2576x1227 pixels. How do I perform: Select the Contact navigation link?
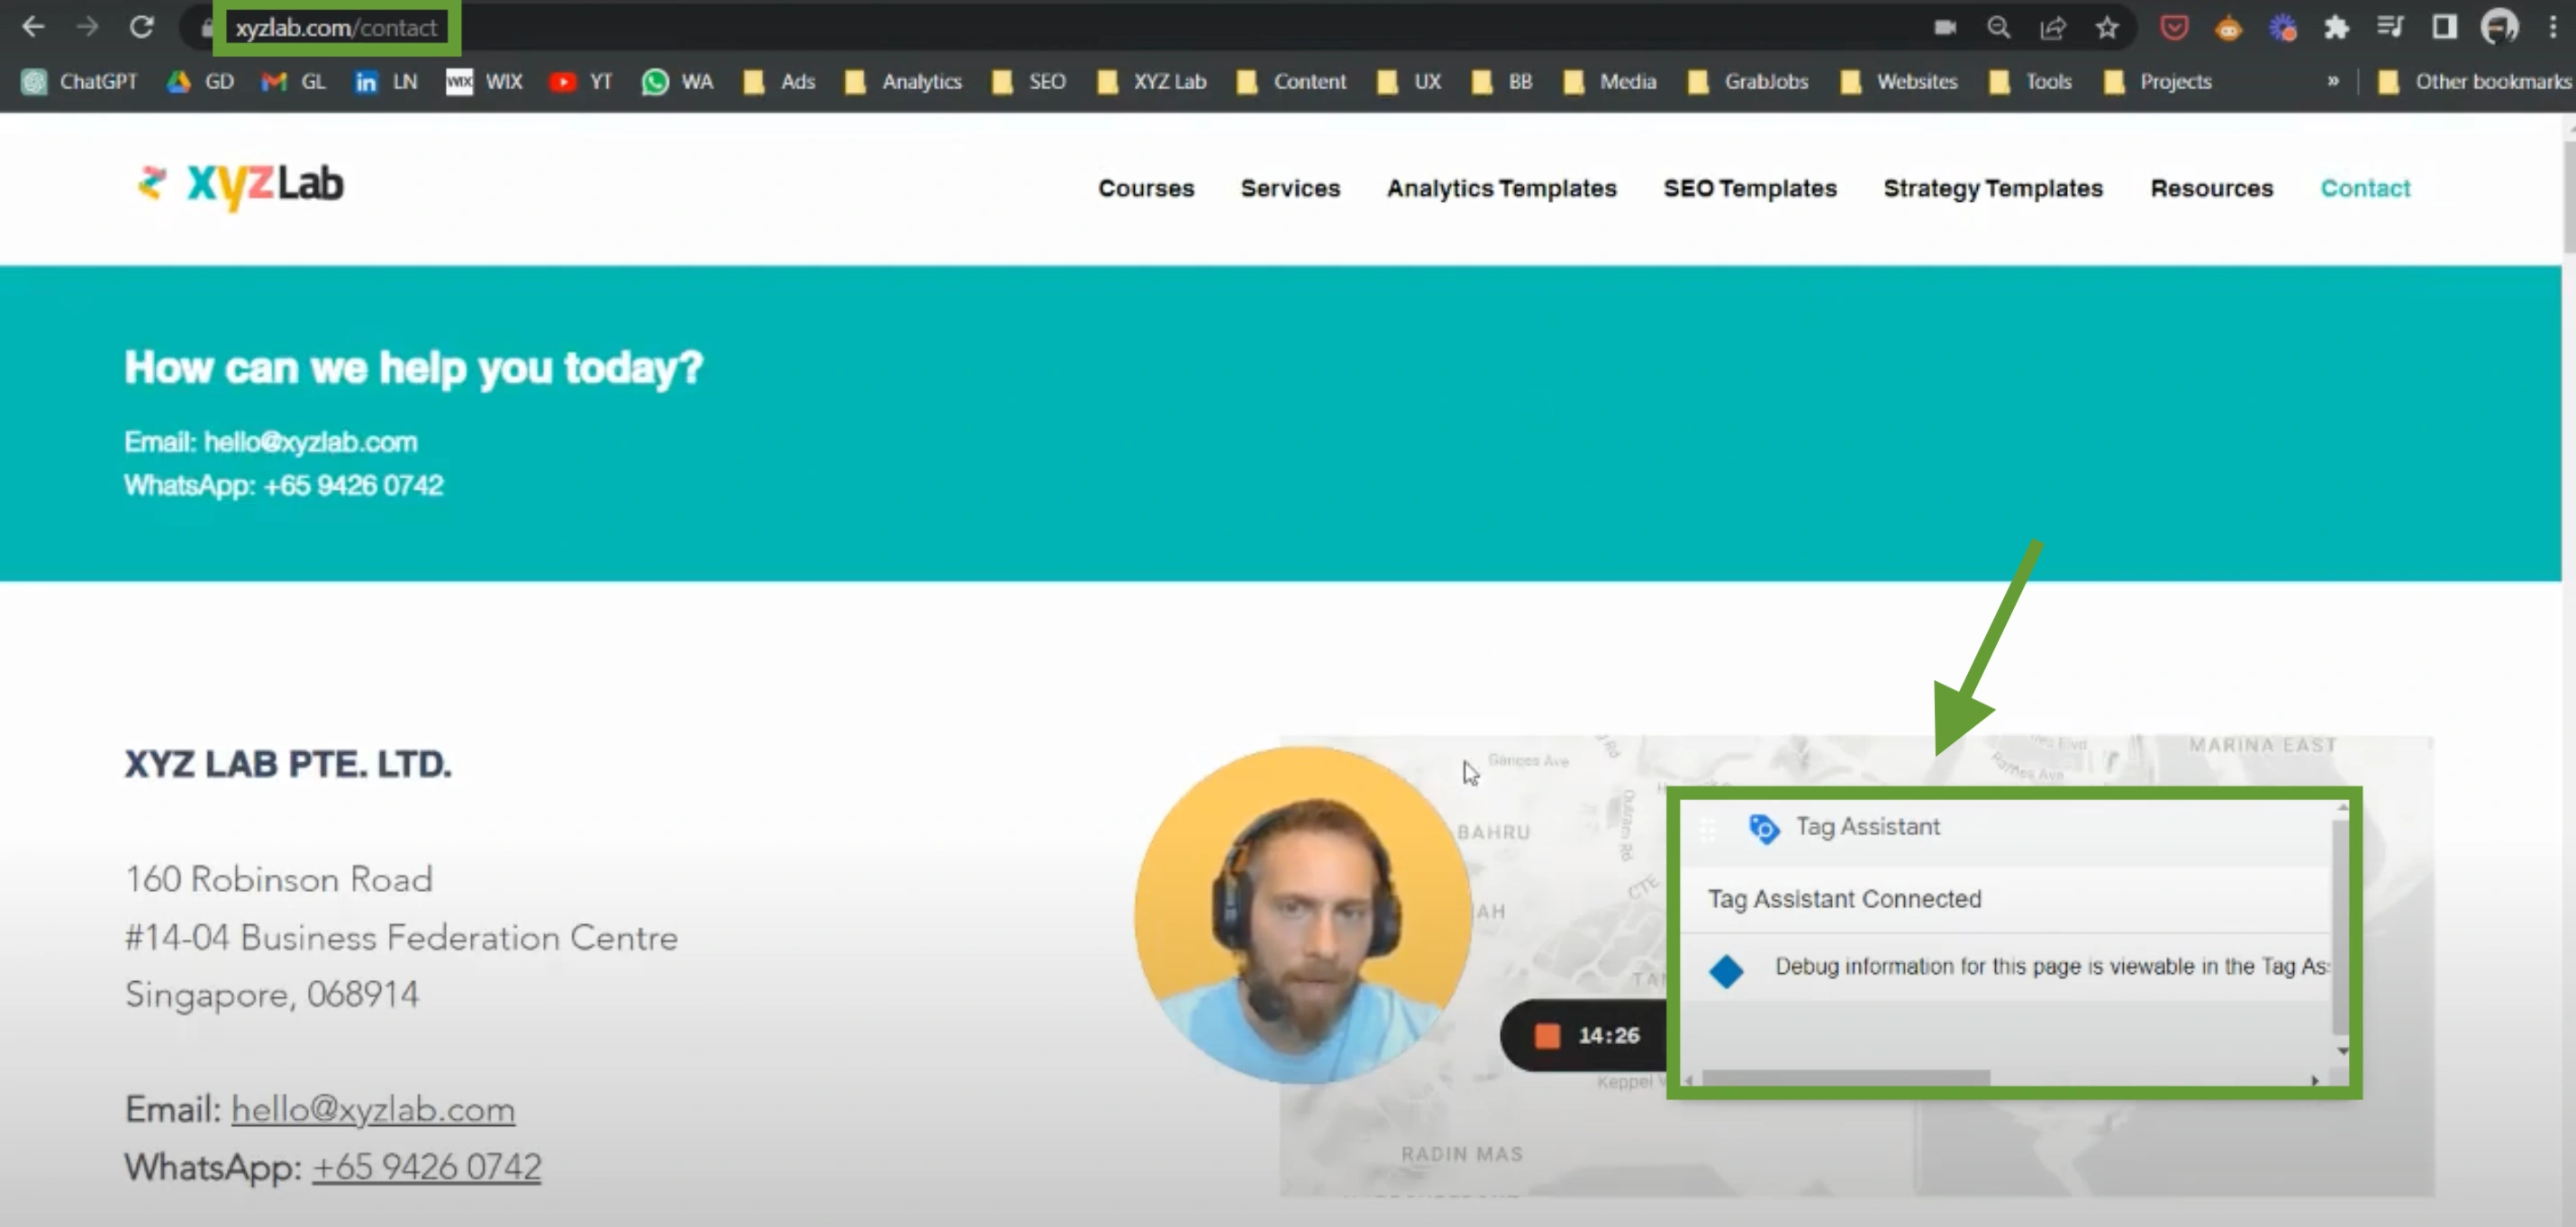(2365, 188)
